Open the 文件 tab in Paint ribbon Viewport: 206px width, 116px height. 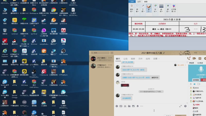[x=132, y=2]
